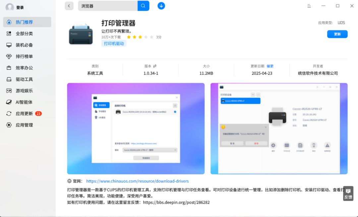This screenshot has width=358, height=217.
Task: Click the red 23 updates badge
Action: pyautogui.click(x=38, y=113)
